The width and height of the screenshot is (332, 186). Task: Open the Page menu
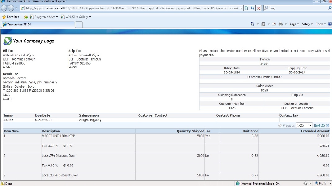pos(294,24)
